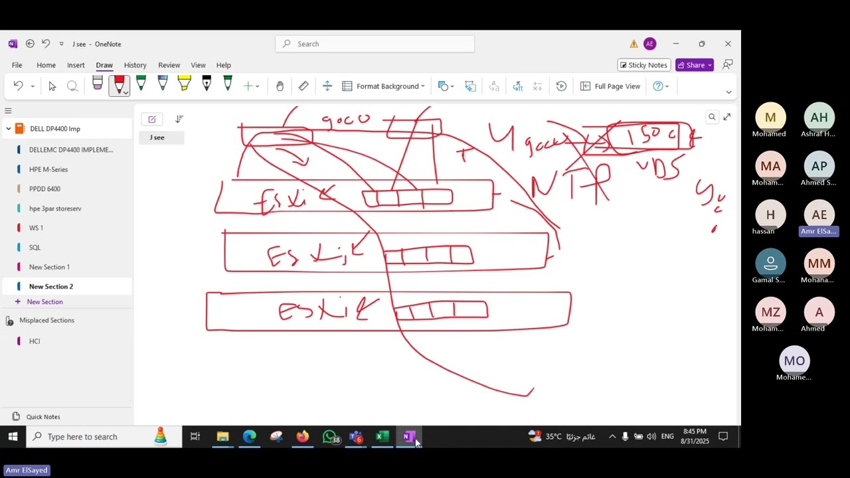This screenshot has height=478, width=850.
Task: Collapse the DELL DP4400 Imp notebook
Action: pos(8,129)
